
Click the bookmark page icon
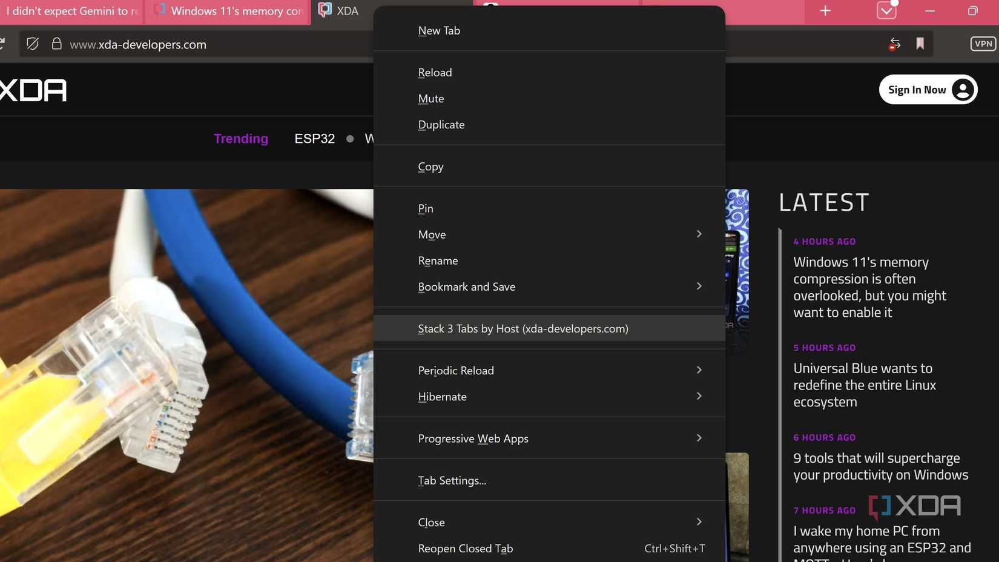[920, 44]
